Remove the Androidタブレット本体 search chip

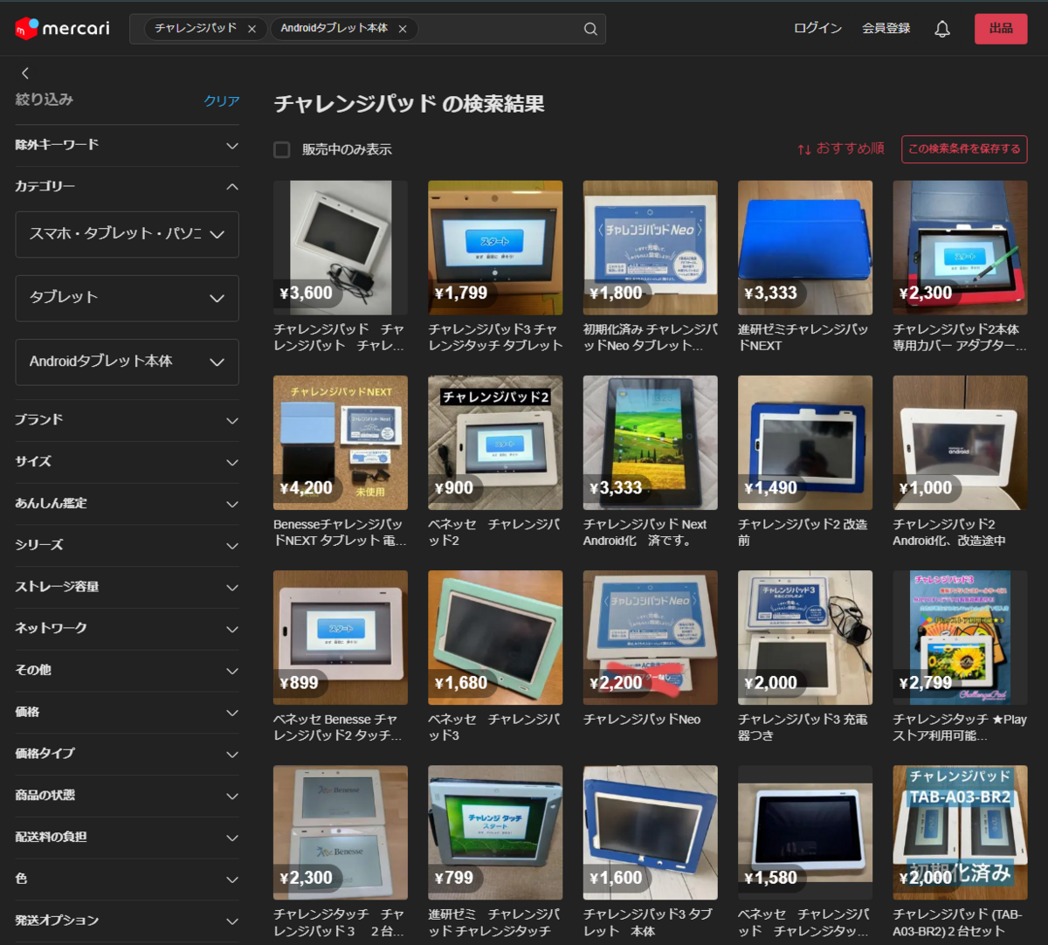point(403,29)
